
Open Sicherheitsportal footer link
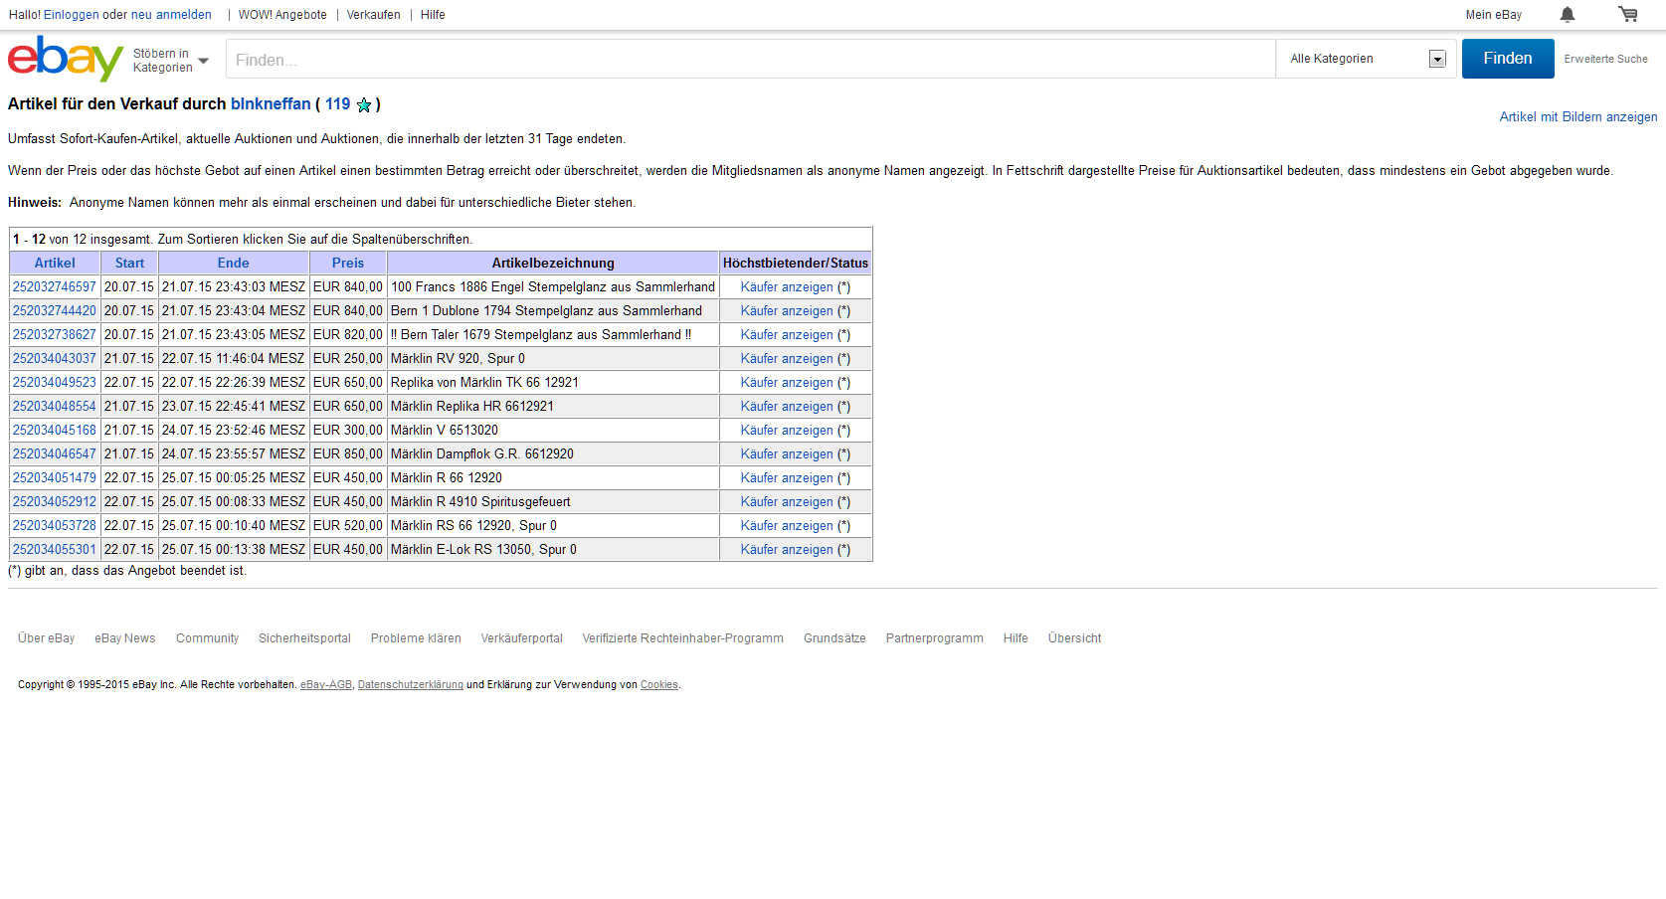pyautogui.click(x=304, y=638)
